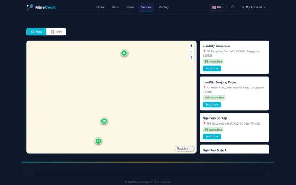Open the notifications bell
This screenshot has height=185, width=296.
pyautogui.click(x=233, y=7)
